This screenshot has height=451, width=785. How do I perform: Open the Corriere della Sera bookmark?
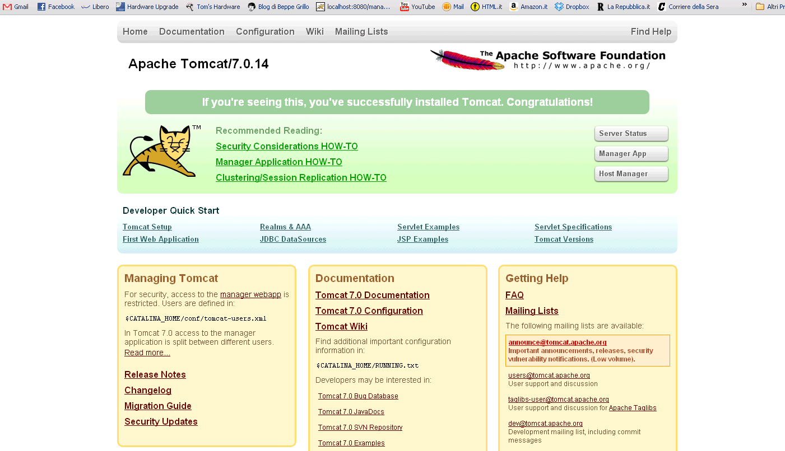click(x=688, y=7)
